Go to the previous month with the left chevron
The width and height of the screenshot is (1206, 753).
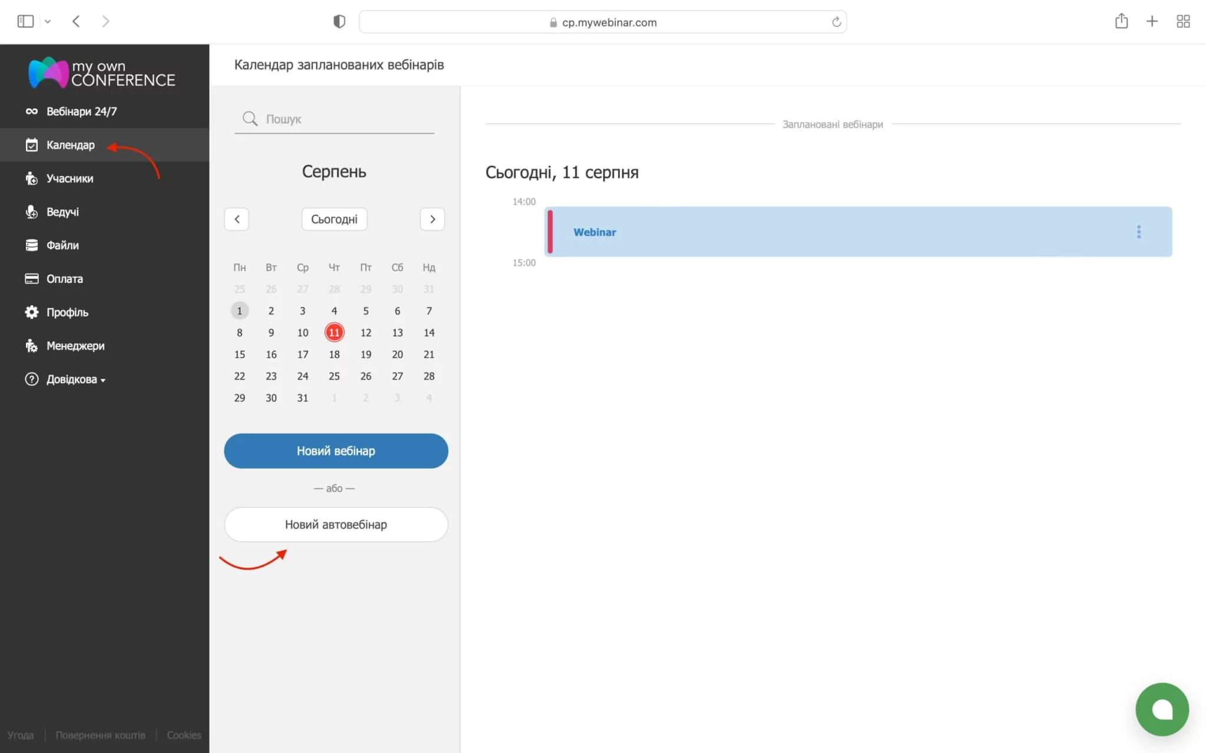pos(236,219)
